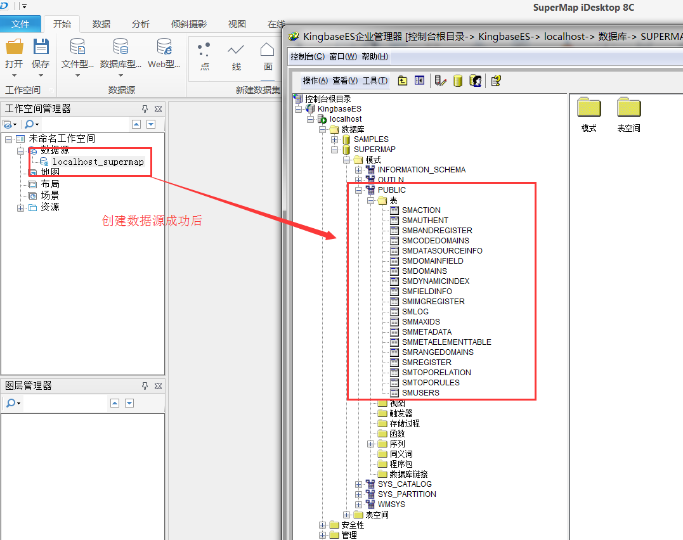Viewport: 683px width, 540px height.
Task: Select the SMACTION table
Action: coord(421,210)
